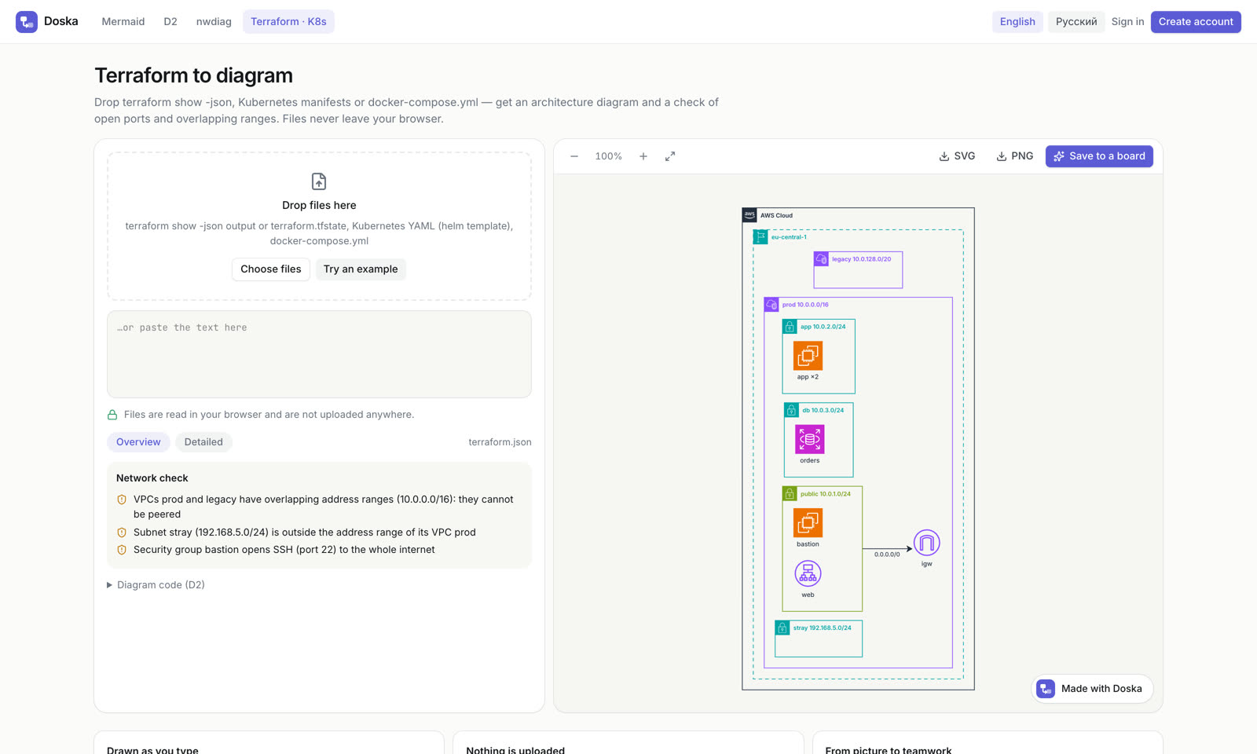This screenshot has width=1257, height=754.
Task: Download the diagram as PNG
Action: pyautogui.click(x=1014, y=156)
